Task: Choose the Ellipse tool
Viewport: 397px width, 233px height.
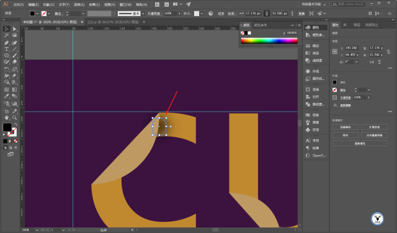Action: 7,56
